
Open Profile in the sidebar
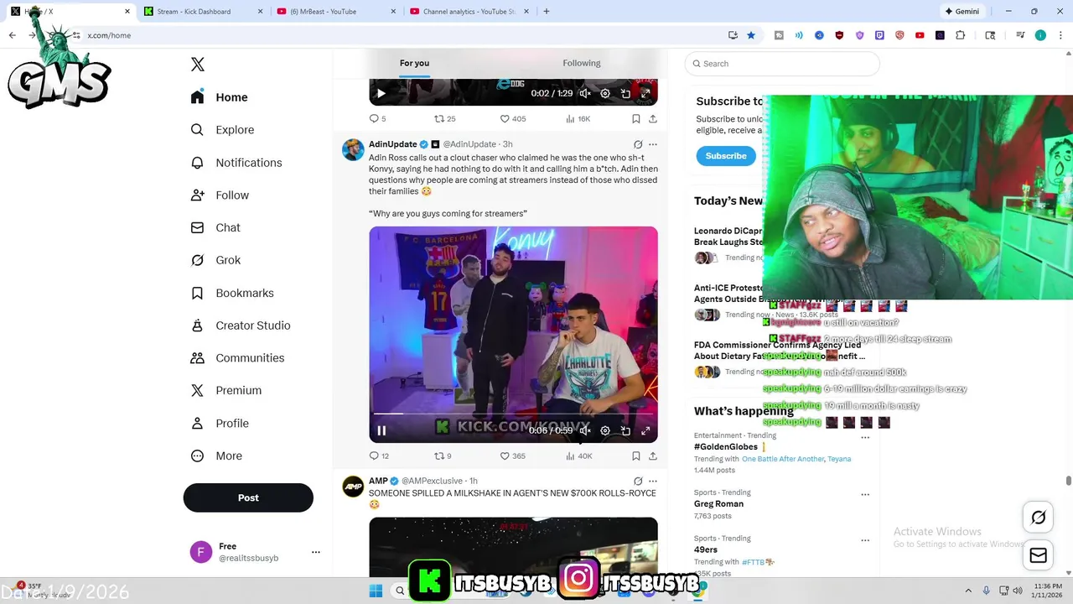220,424
